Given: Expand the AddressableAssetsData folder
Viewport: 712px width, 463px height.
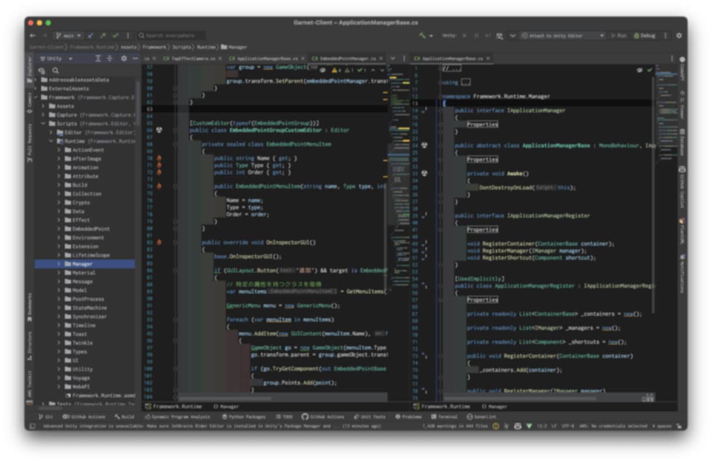Looking at the screenshot, I should [x=37, y=79].
